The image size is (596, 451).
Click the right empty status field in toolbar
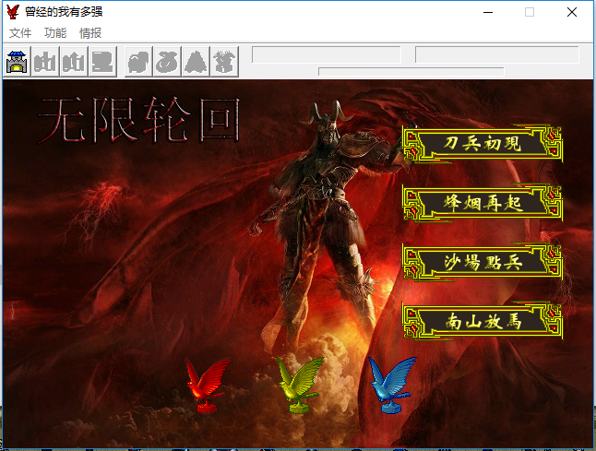click(497, 54)
